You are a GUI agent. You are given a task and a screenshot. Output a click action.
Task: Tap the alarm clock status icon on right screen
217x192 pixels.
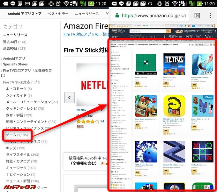[167, 3]
